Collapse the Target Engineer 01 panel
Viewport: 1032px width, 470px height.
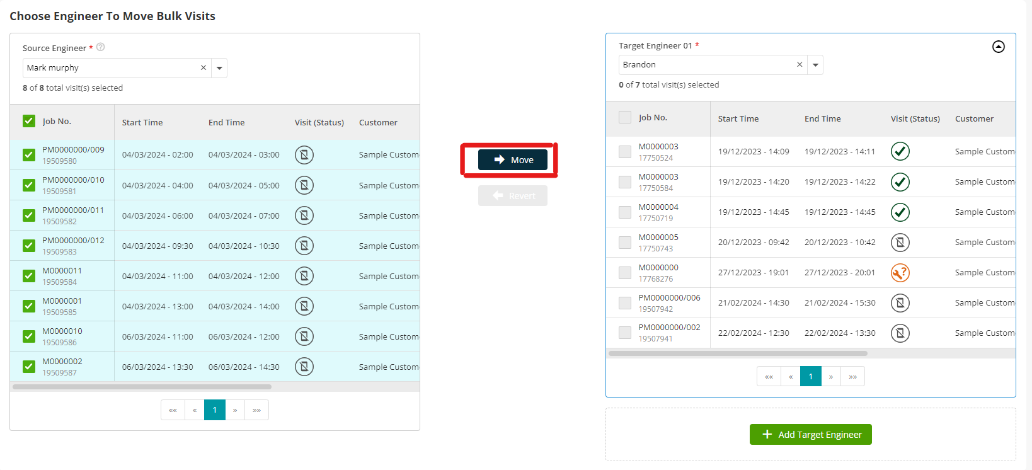[x=999, y=47]
